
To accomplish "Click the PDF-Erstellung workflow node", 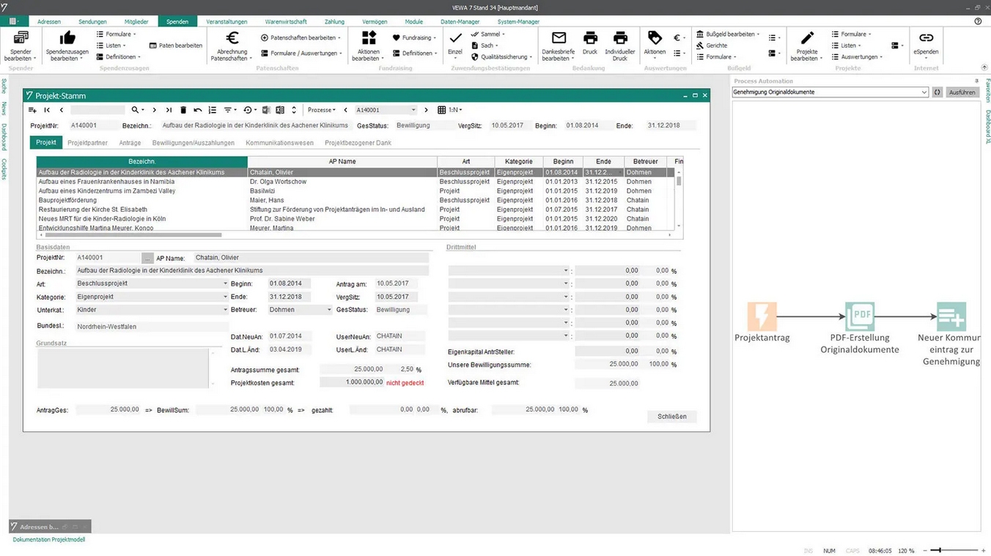I will (x=859, y=316).
